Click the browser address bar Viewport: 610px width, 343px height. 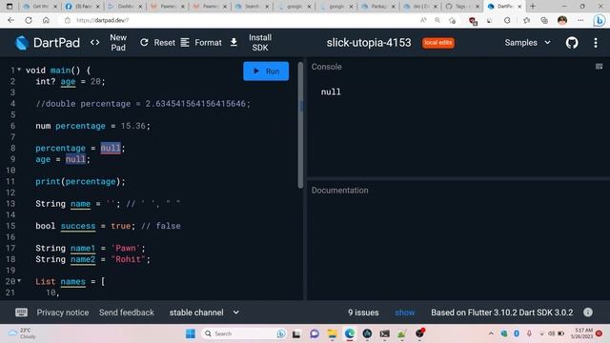click(241, 20)
